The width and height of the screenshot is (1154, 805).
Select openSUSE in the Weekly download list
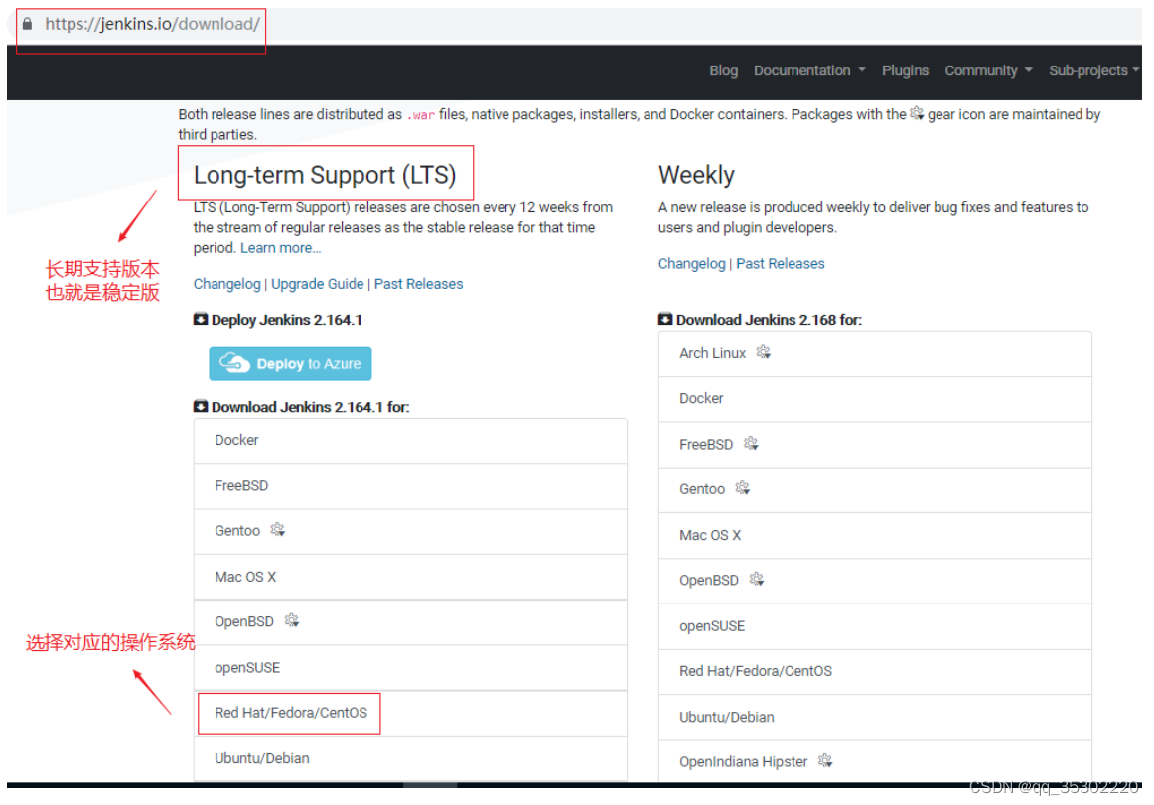click(875, 626)
